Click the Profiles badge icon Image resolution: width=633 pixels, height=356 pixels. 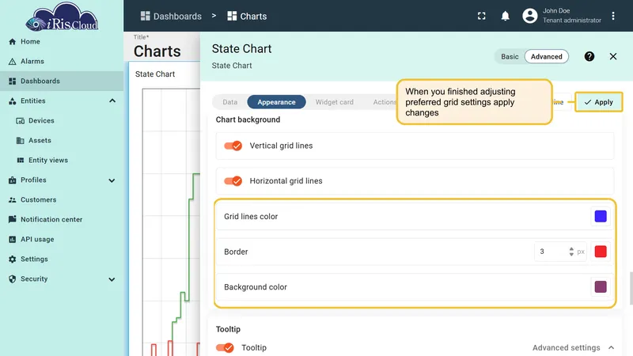[12, 180]
